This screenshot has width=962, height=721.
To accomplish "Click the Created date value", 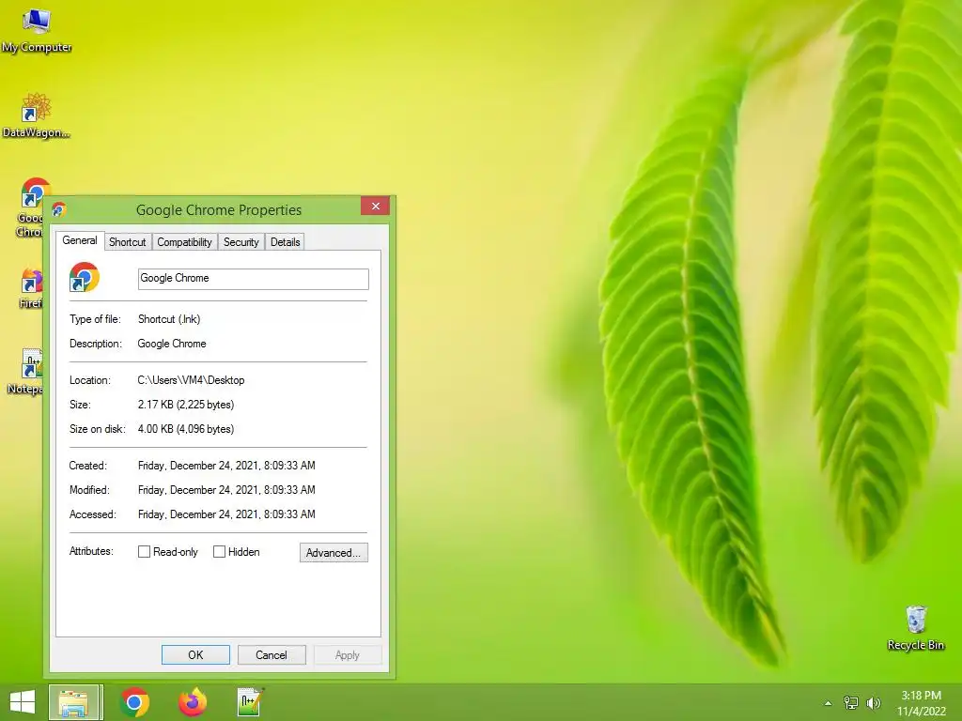I will pos(226,466).
